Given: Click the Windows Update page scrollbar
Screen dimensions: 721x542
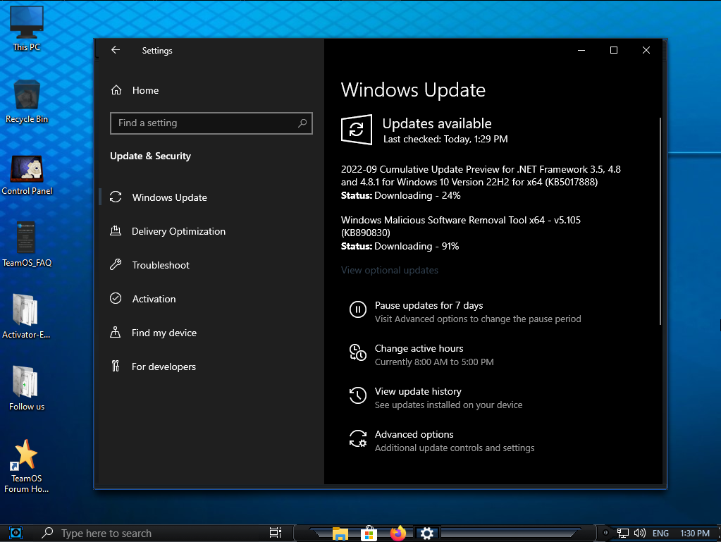Looking at the screenshot, I should pyautogui.click(x=660, y=220).
